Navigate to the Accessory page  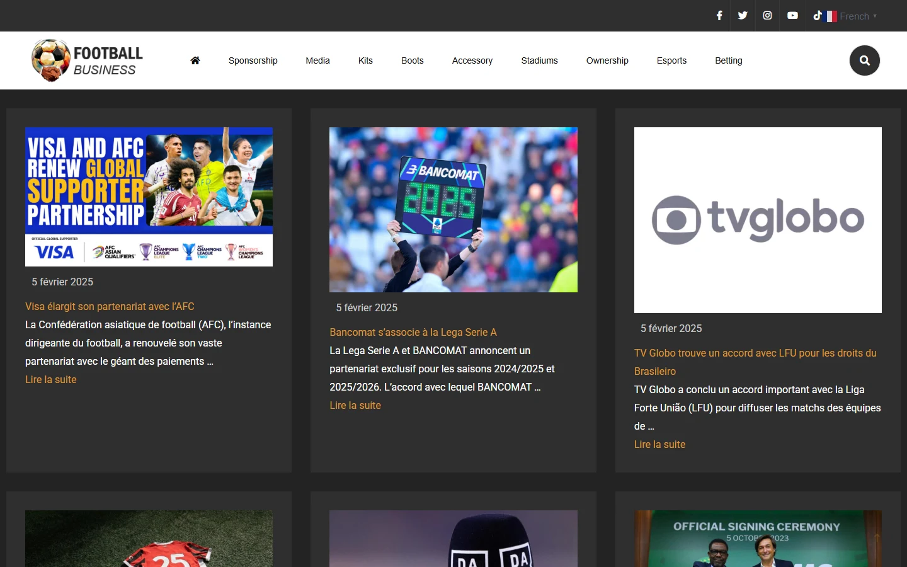tap(472, 60)
